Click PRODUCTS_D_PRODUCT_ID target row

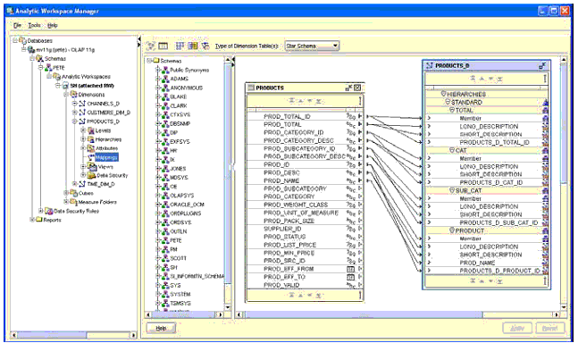click(487, 271)
